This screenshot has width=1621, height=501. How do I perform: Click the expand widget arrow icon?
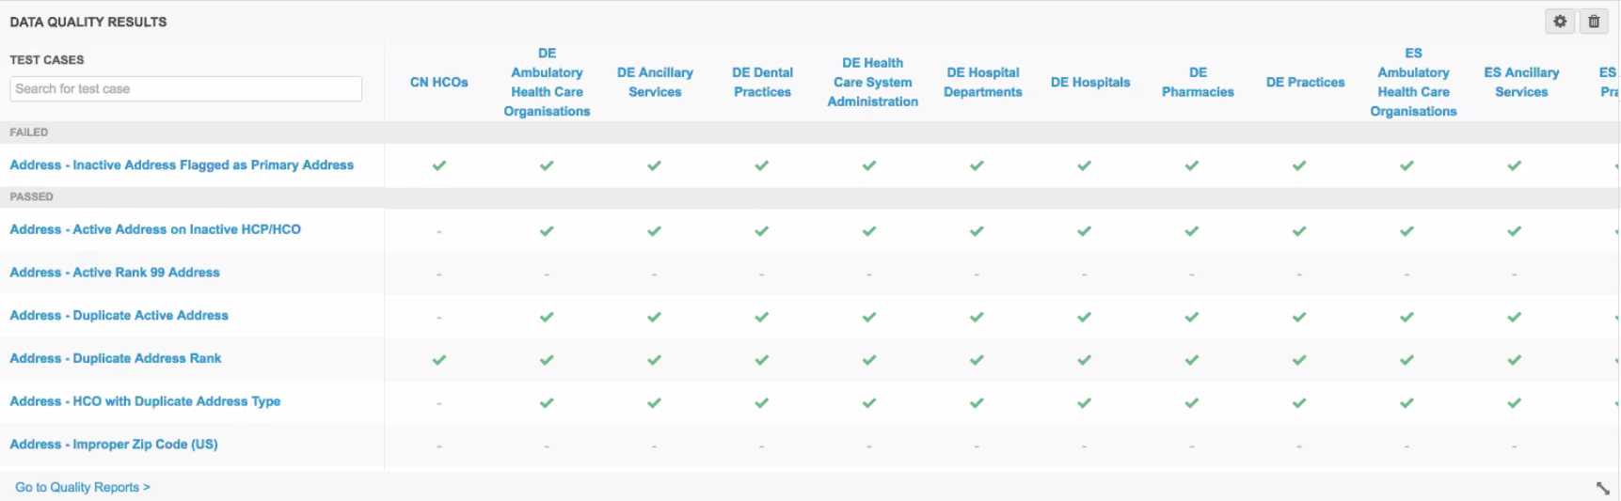[1603, 488]
